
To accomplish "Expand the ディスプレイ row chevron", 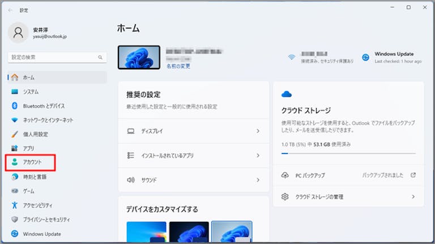I will click(258, 131).
